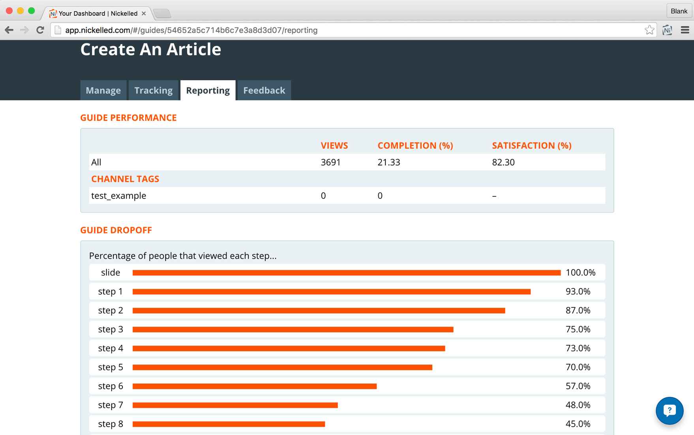
Task: Click the step 6 row label
Action: (111, 386)
